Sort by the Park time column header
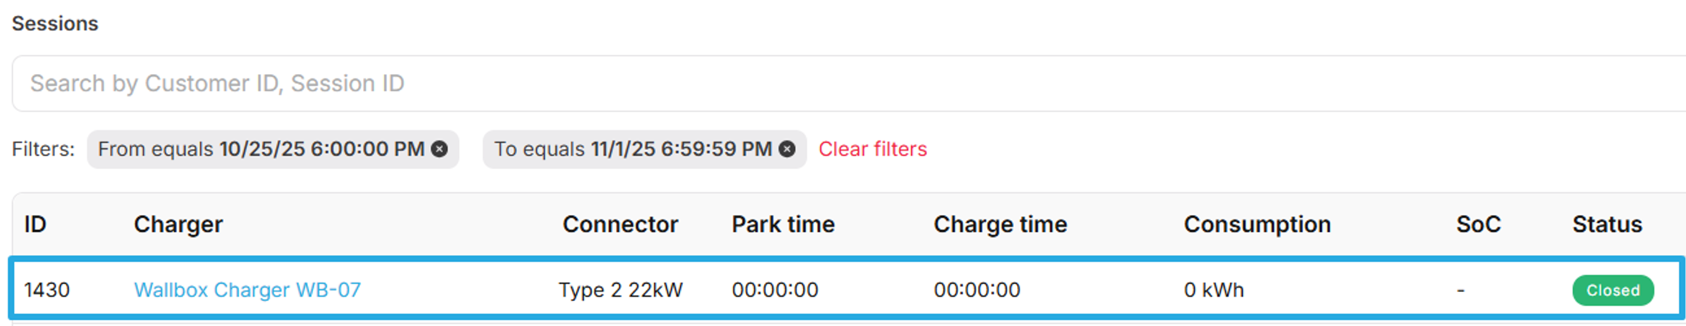Screen dimensions: 1686x326 pos(783,225)
